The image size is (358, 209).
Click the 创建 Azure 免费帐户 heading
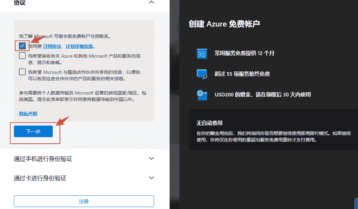[224, 24]
